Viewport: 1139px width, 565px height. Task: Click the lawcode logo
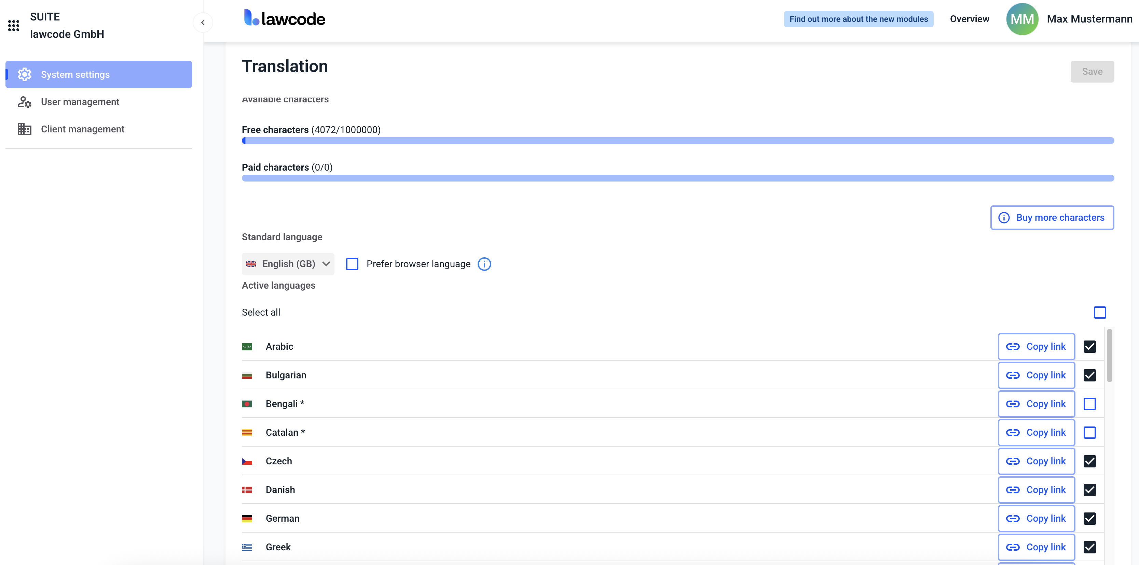[285, 18]
